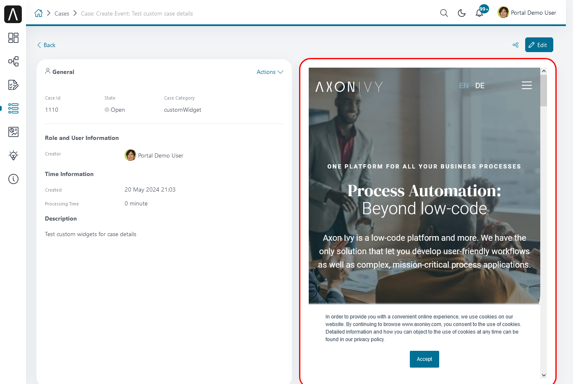Viewport: 573px width, 384px height.
Task: Click the Time Information heading
Action: coord(69,174)
